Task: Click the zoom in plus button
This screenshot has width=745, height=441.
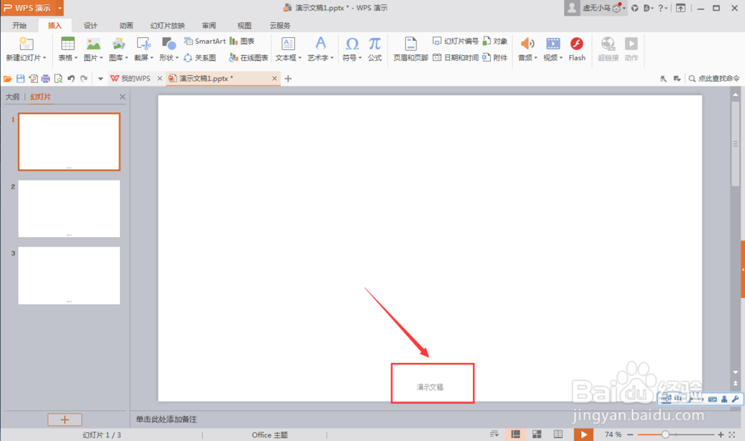Action: click(720, 434)
